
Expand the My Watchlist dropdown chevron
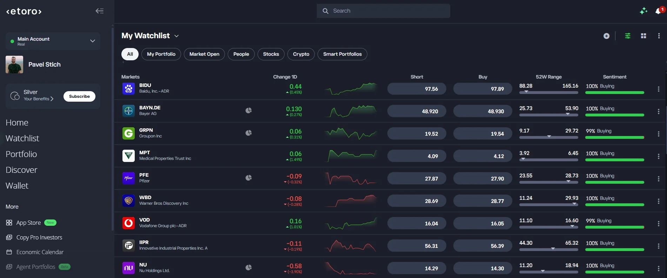click(176, 36)
